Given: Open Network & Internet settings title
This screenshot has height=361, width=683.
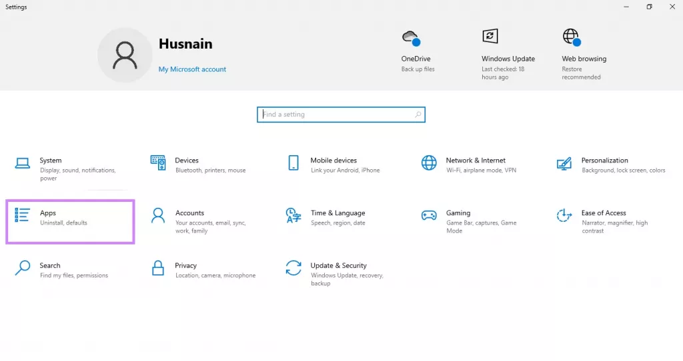Looking at the screenshot, I should click(476, 160).
